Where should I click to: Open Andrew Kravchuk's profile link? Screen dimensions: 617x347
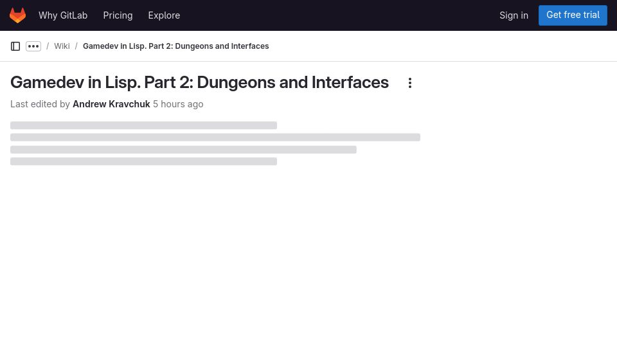(x=111, y=104)
